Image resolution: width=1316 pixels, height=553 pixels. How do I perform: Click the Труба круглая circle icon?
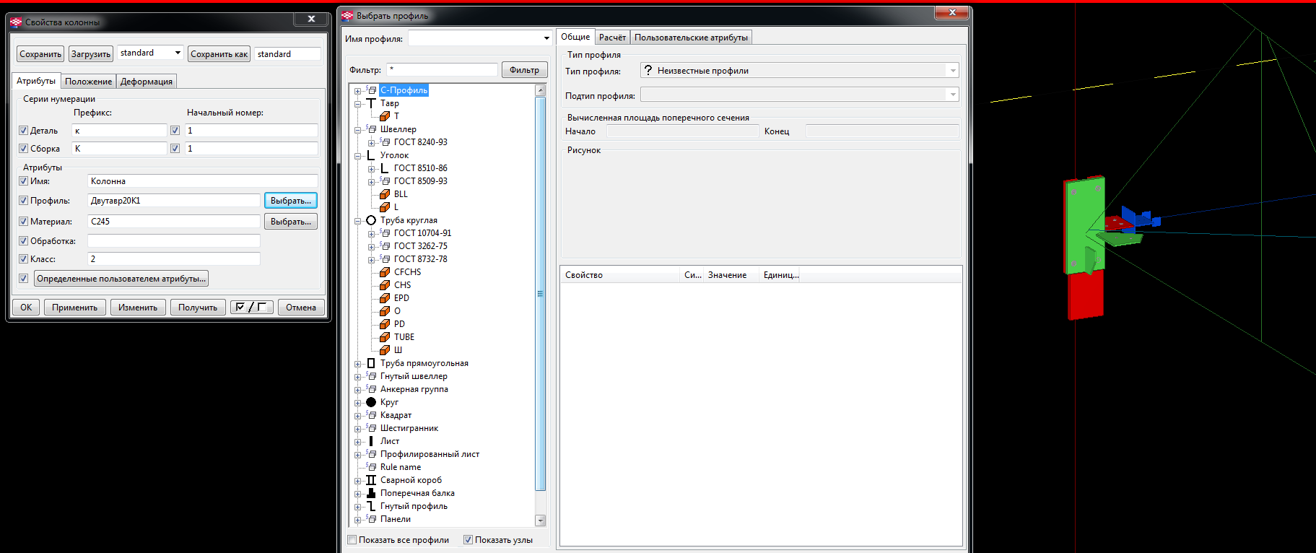click(371, 220)
